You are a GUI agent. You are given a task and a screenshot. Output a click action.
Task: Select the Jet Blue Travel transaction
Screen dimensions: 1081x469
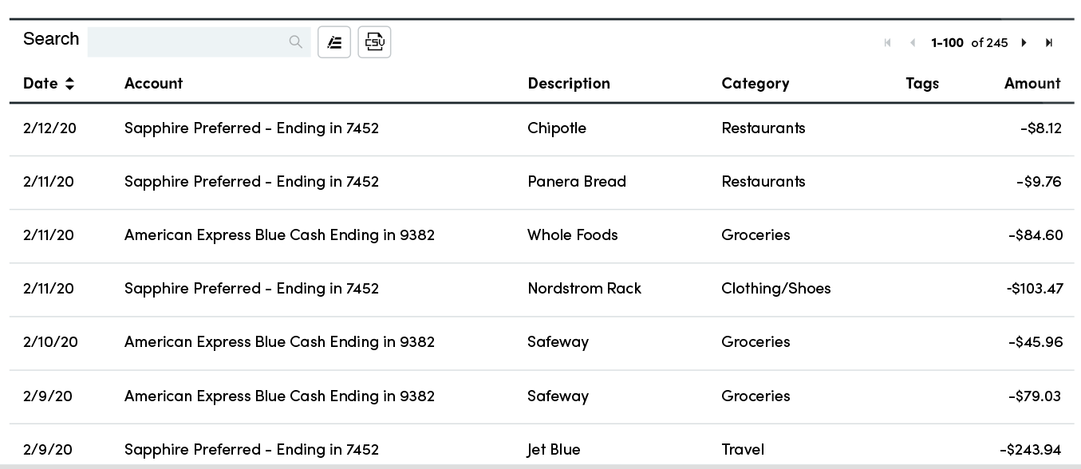[x=554, y=450]
